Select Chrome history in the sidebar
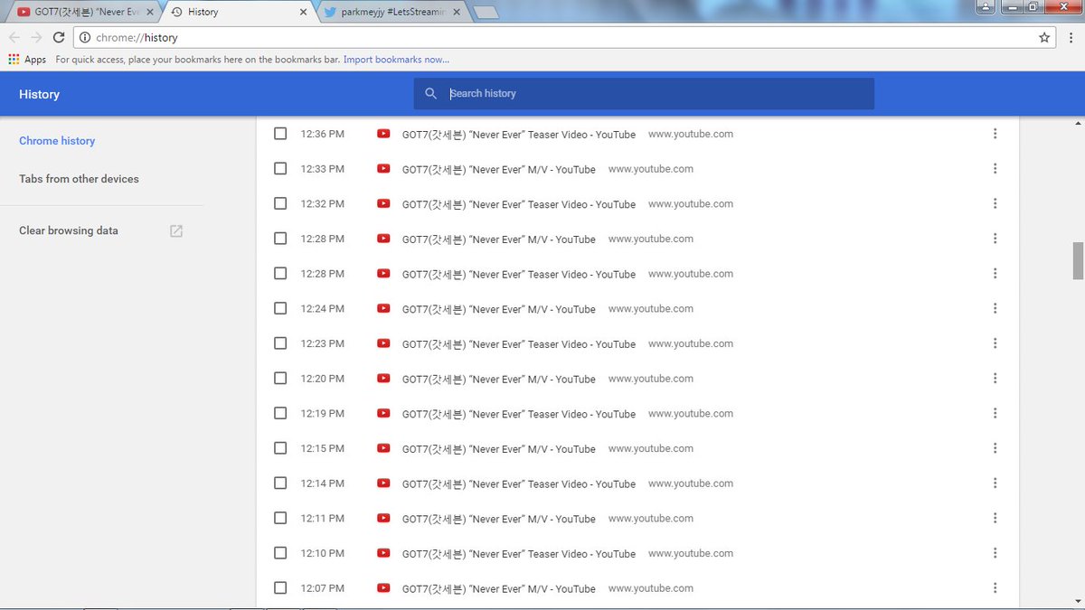The height and width of the screenshot is (610, 1085). 57,141
